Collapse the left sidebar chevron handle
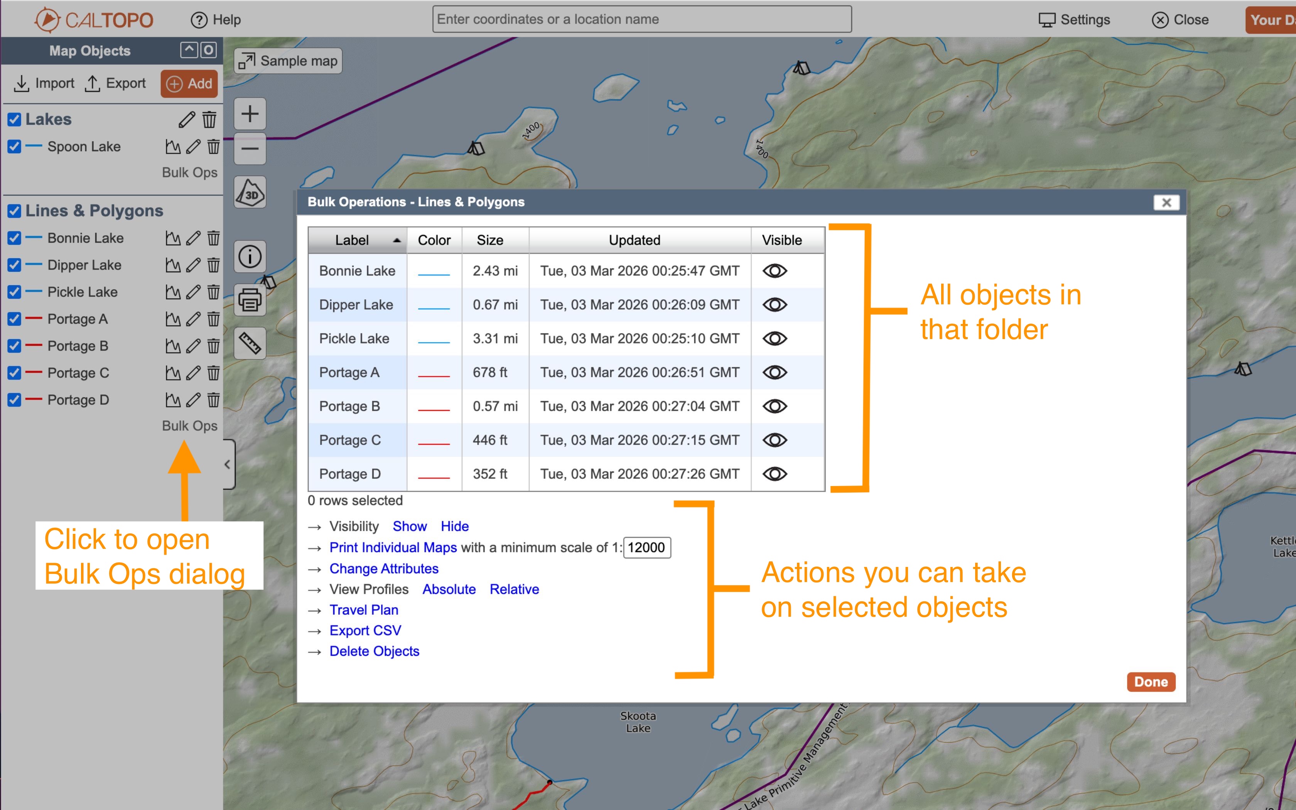Image resolution: width=1296 pixels, height=810 pixels. [228, 464]
